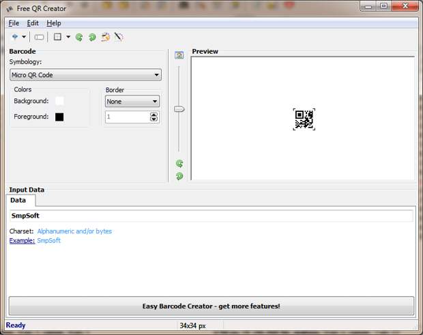Screen dimensions: 423x335
Task: Click the second green rotate icon in the toolbar
Action: 92,37
